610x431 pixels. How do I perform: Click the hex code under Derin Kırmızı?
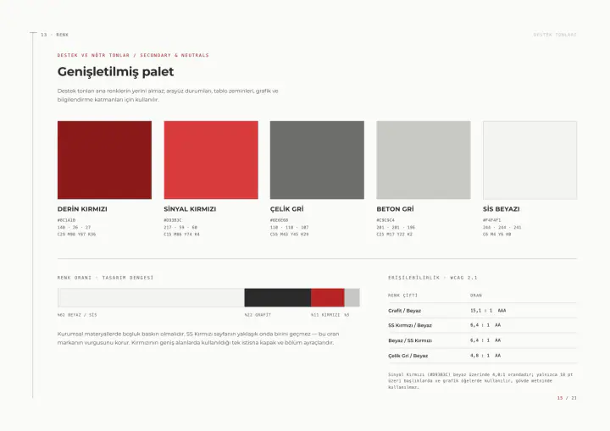click(x=67, y=220)
